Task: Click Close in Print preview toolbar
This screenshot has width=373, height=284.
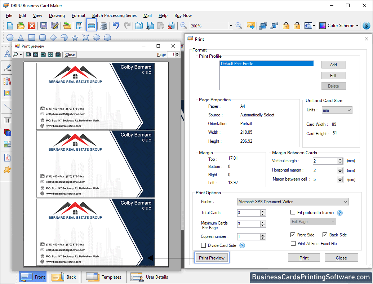Action: click(70, 55)
